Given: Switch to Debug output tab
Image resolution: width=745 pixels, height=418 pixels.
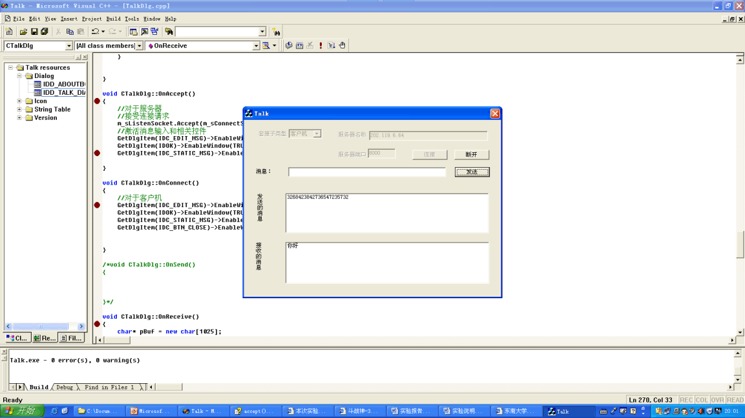Looking at the screenshot, I should coord(65,387).
